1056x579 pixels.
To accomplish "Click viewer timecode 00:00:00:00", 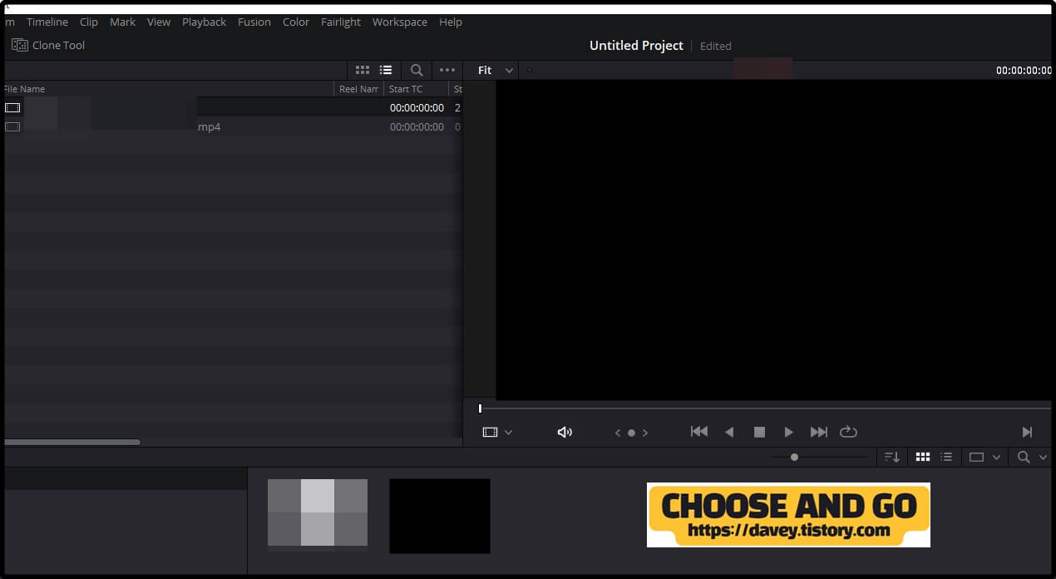I will click(1024, 71).
